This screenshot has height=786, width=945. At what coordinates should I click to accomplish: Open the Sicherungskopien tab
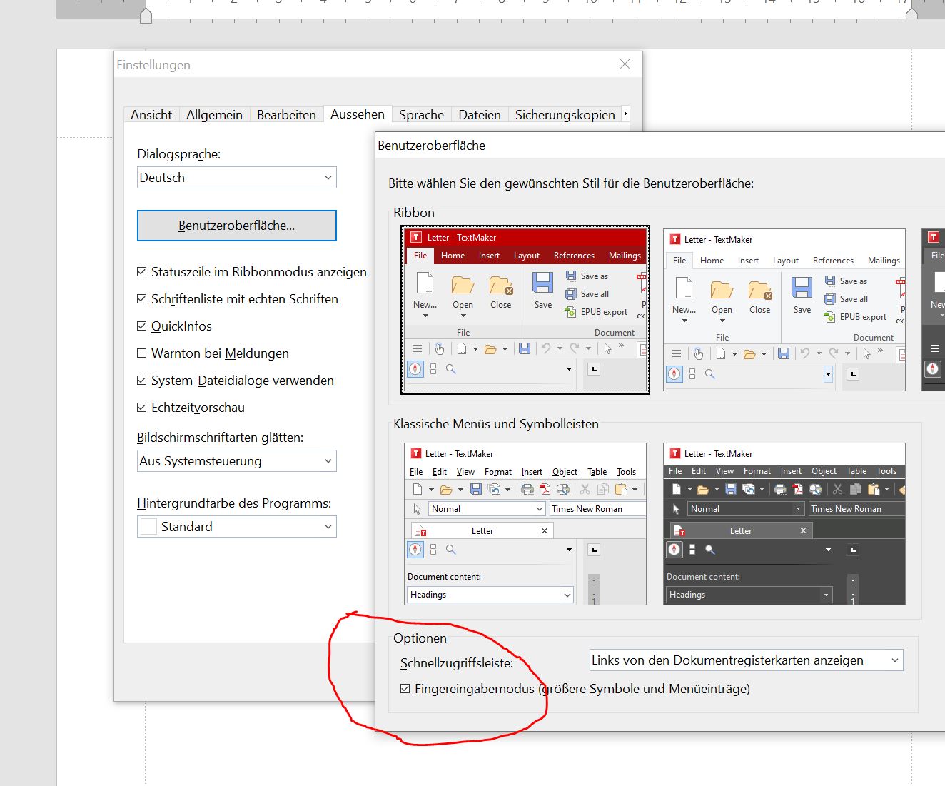click(565, 115)
